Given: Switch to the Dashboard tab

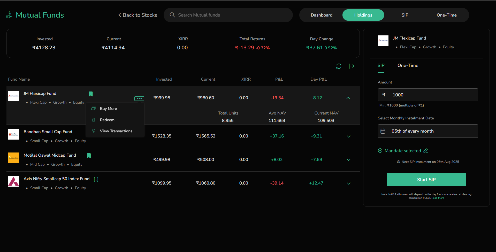Looking at the screenshot, I should tap(322, 15).
